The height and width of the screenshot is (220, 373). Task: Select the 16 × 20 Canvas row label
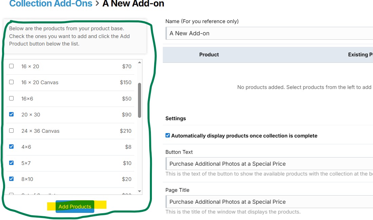tap(40, 82)
